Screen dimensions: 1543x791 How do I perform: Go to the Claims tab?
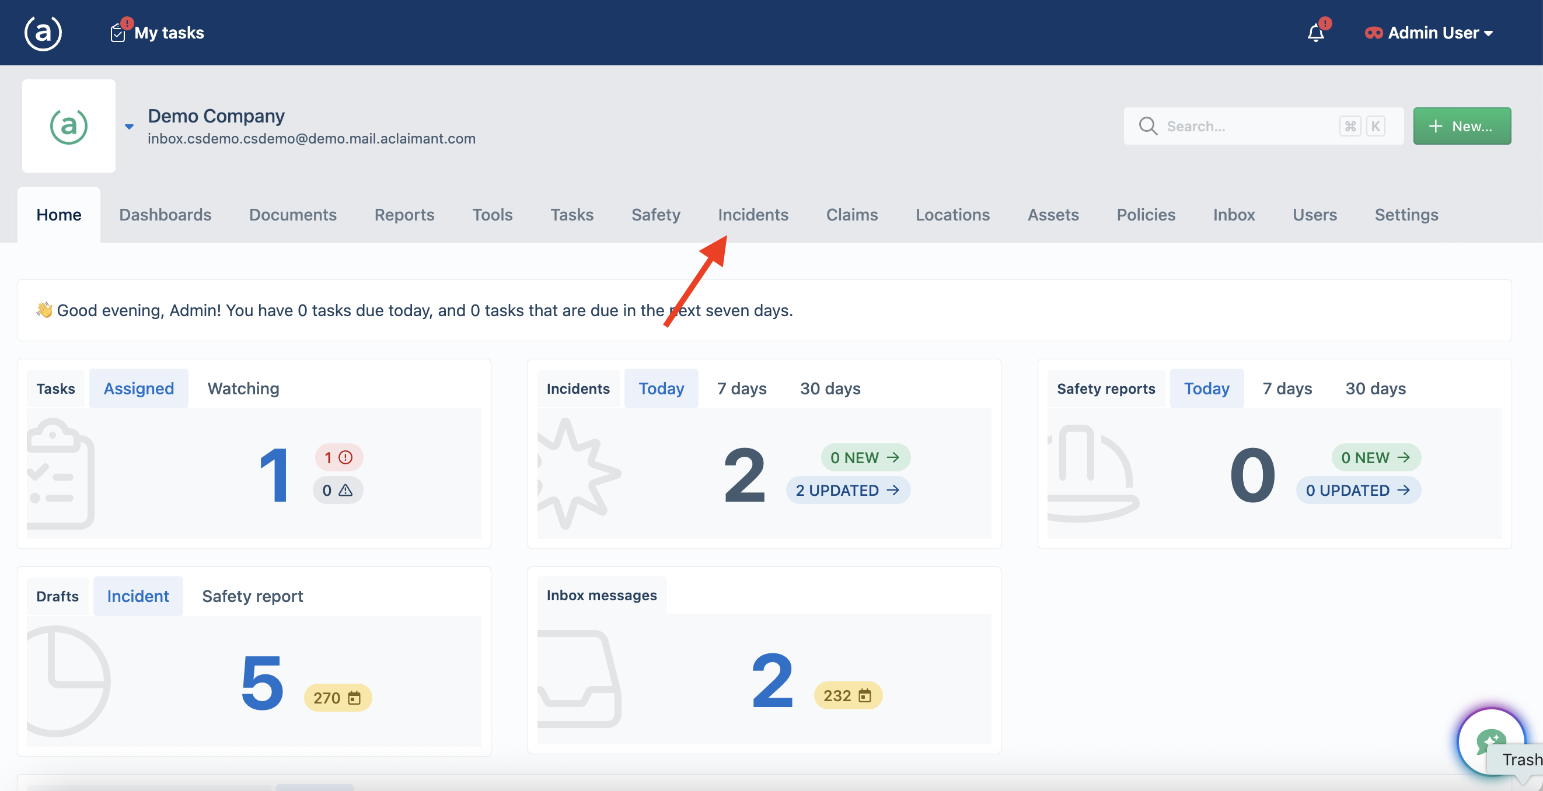click(852, 214)
